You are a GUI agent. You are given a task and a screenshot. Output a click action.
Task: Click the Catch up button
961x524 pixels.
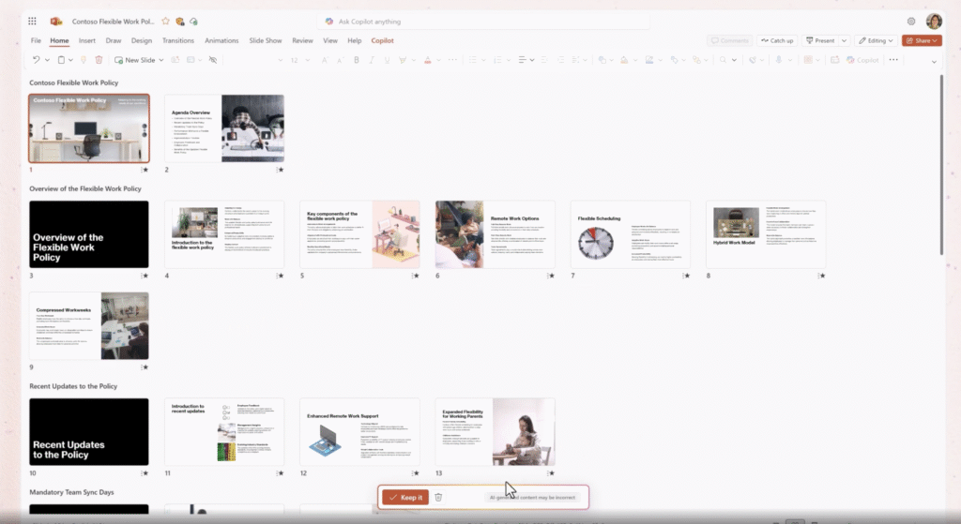(777, 40)
